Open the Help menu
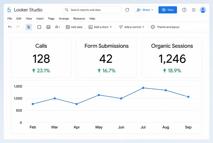The width and height of the screenshot is (213, 143). tap(92, 18)
